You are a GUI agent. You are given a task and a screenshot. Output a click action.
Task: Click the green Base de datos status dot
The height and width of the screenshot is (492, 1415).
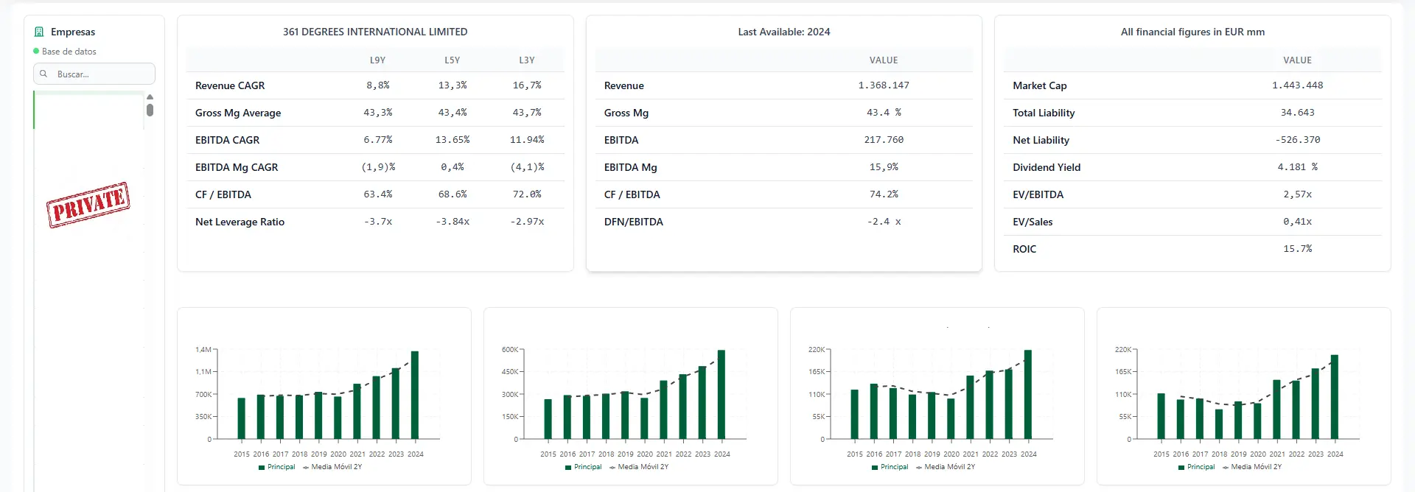[36, 52]
